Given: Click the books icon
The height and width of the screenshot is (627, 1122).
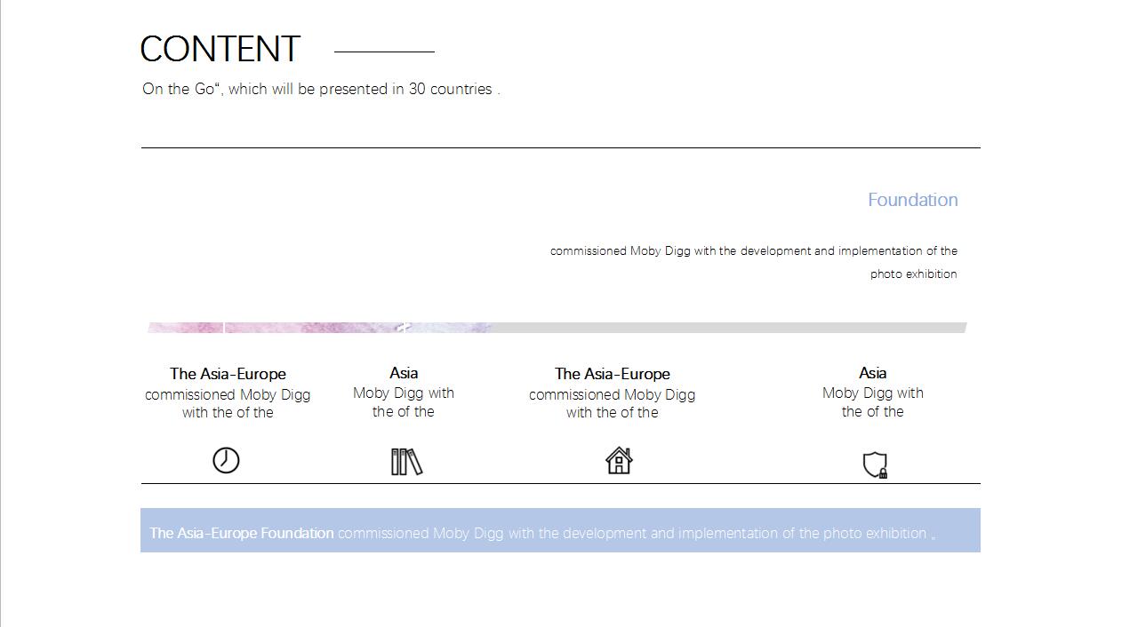Looking at the screenshot, I should click(406, 462).
